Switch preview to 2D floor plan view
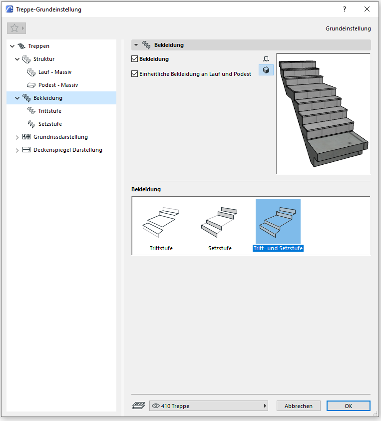 point(266,59)
